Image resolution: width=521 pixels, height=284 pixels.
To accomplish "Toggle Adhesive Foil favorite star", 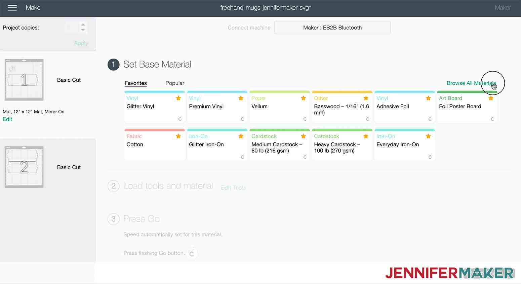I will (429, 98).
